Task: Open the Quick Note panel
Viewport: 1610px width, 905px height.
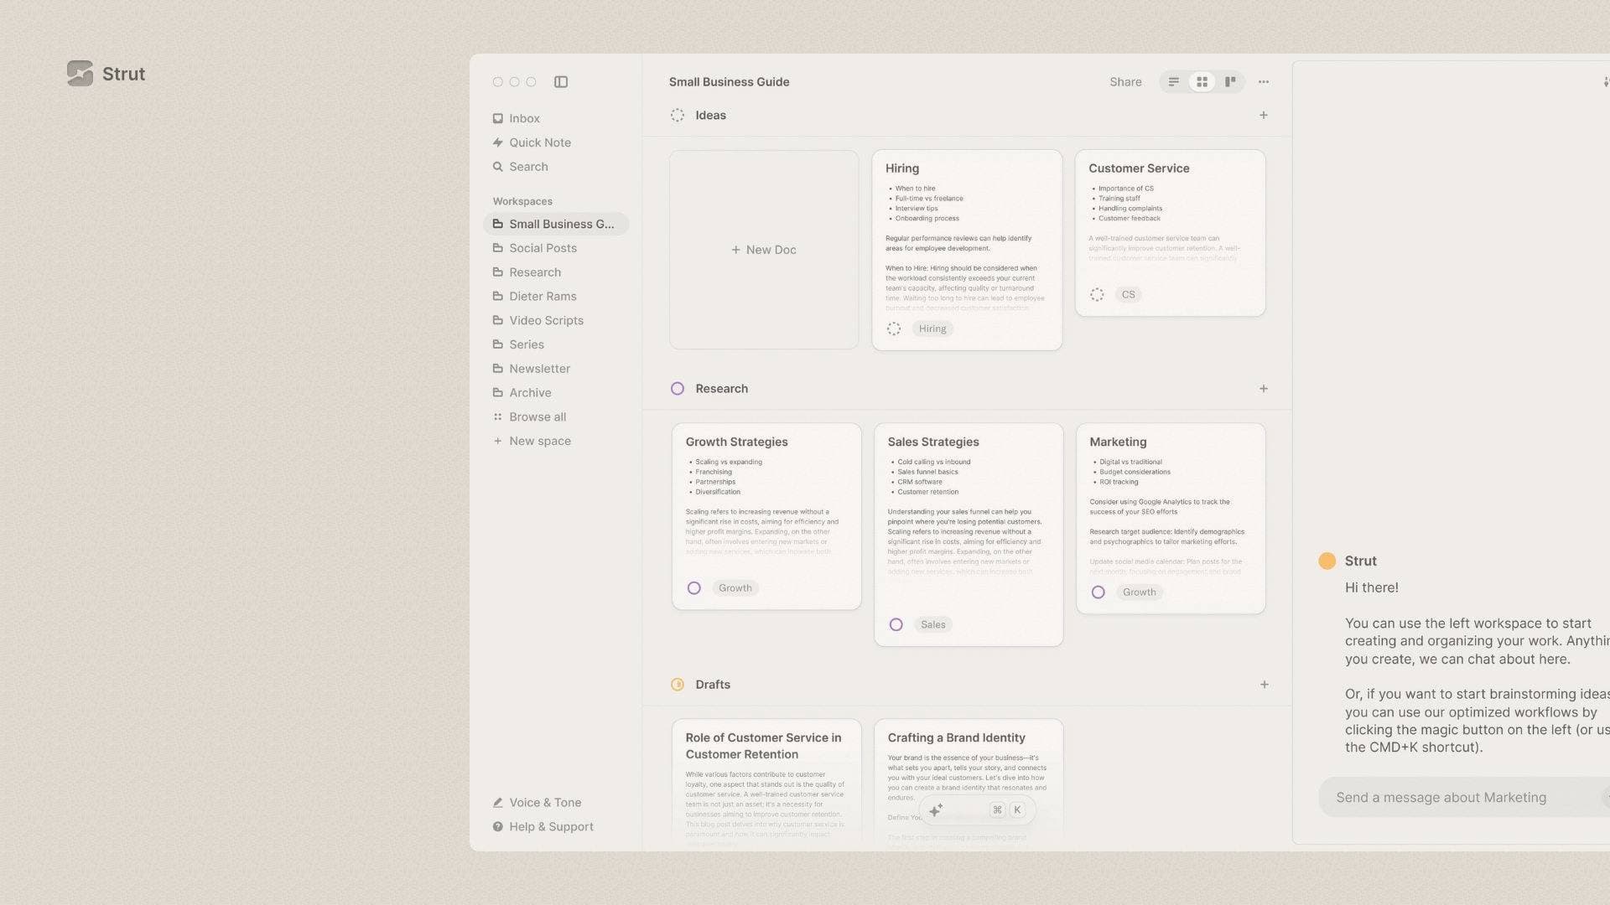Action: (539, 142)
